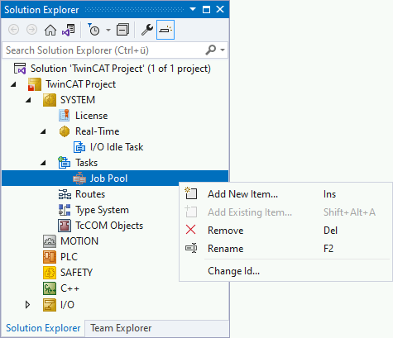Choose Add Existing Item... from context menu
The image size is (393, 338).
285,212
